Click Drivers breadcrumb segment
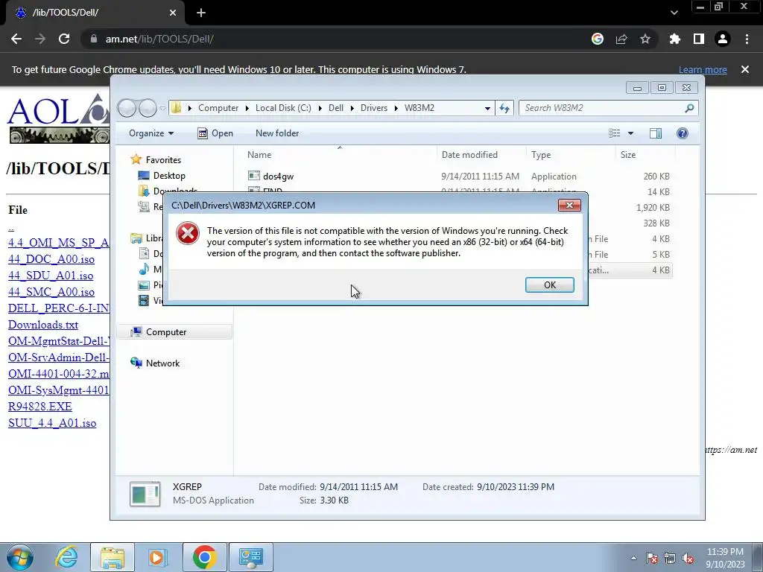The width and height of the screenshot is (763, 572). click(x=374, y=108)
